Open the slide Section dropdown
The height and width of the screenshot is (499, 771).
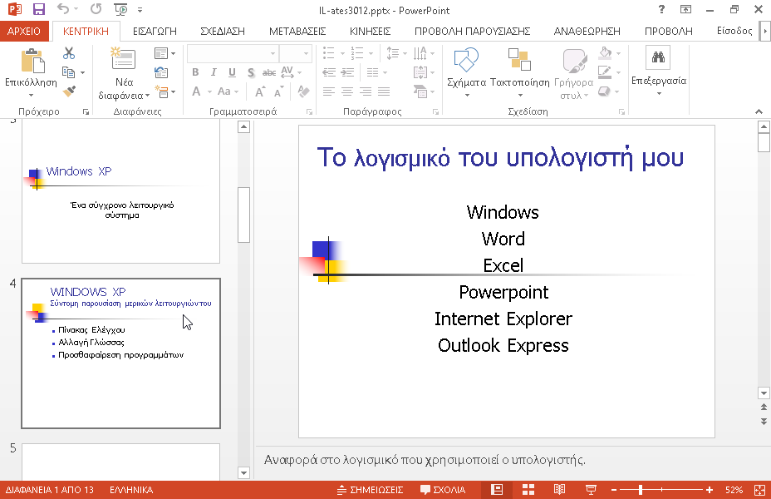(x=165, y=91)
